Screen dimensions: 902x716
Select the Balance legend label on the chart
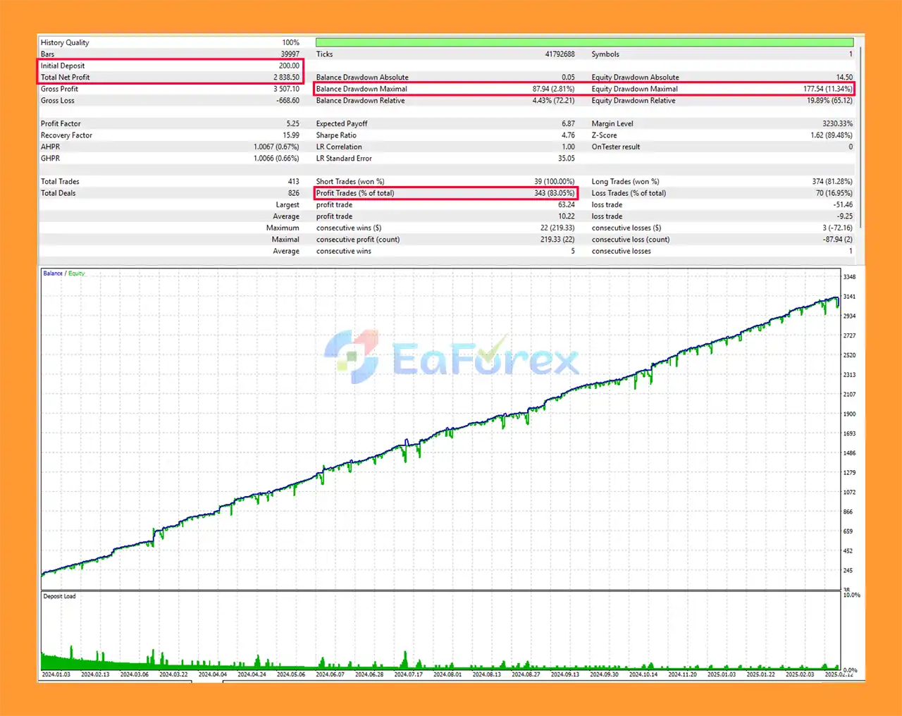(53, 273)
